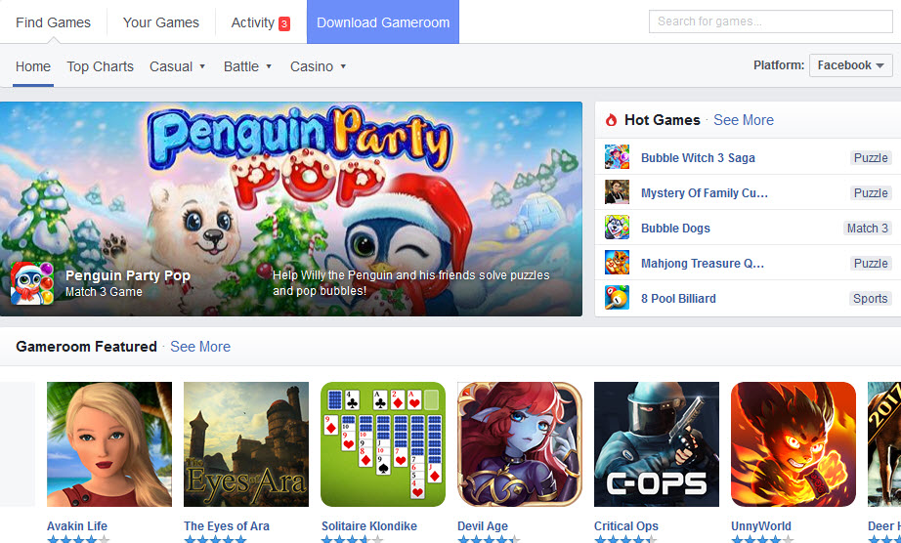Image resolution: width=901 pixels, height=543 pixels.
Task: Click the 8 Pool Billiard icon
Action: pyautogui.click(x=617, y=298)
